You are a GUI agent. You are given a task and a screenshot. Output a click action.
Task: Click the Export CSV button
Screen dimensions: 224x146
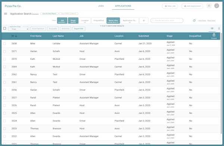(x=79, y=29)
